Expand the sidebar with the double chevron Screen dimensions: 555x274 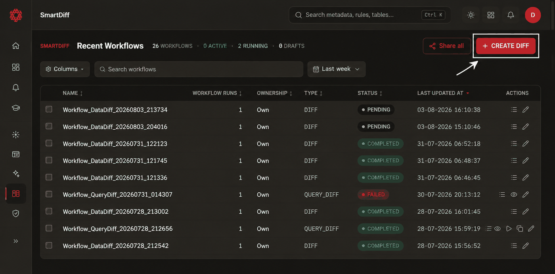point(16,241)
